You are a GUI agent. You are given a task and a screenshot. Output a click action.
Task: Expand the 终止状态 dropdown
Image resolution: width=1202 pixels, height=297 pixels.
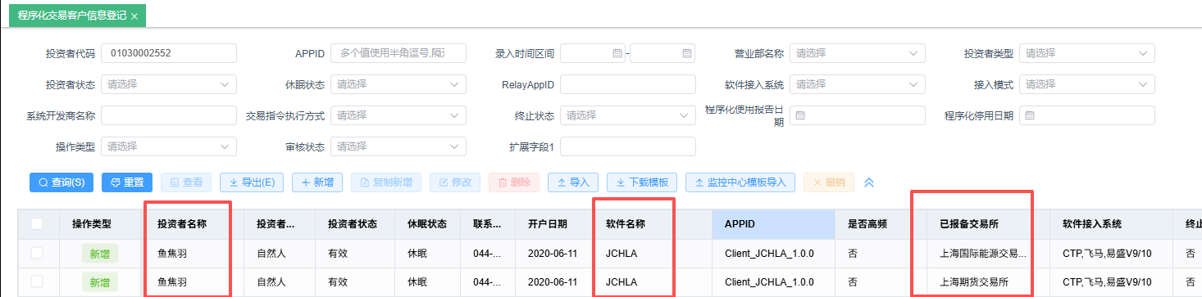point(628,115)
